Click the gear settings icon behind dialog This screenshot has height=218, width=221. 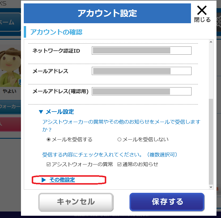pyautogui.click(x=219, y=22)
